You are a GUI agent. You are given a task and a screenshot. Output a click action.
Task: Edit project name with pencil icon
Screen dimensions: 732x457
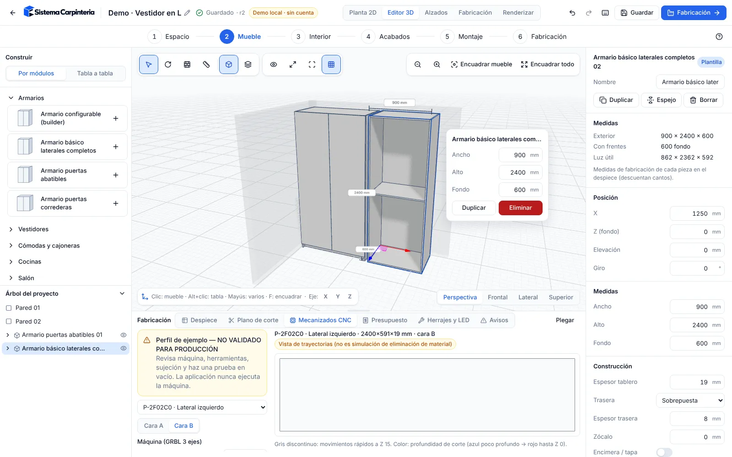click(187, 13)
